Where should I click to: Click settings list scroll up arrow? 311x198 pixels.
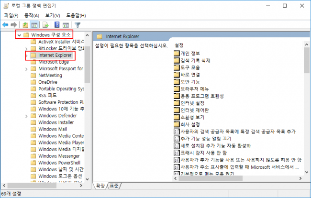click(307, 44)
